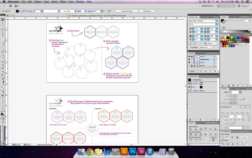Select the Rotate tool

pyautogui.click(x=3, y=59)
